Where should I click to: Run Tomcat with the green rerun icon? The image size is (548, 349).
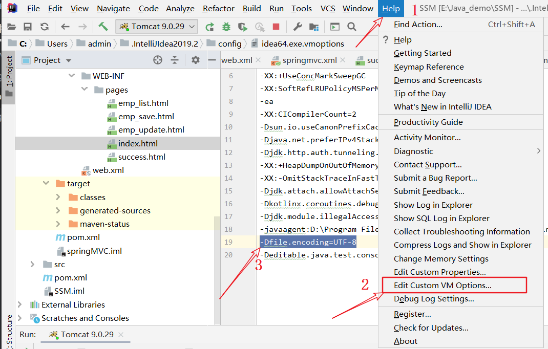pyautogui.click(x=209, y=27)
